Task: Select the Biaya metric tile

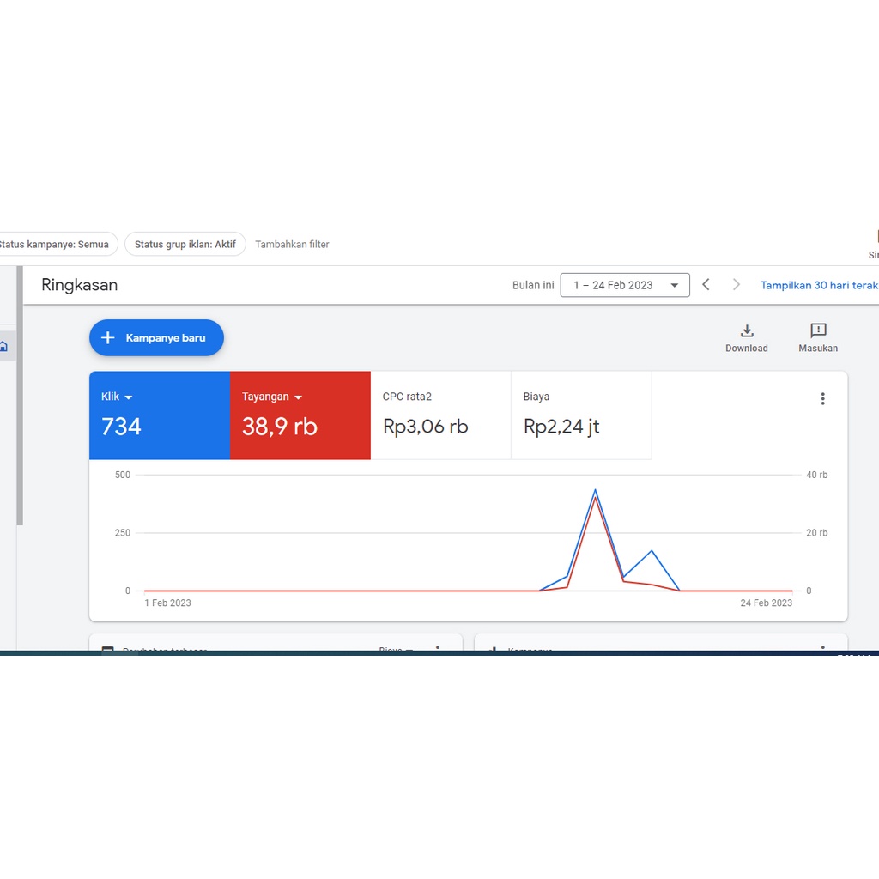Action: click(x=580, y=415)
